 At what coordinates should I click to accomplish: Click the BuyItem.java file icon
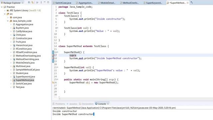tap(14, 28)
